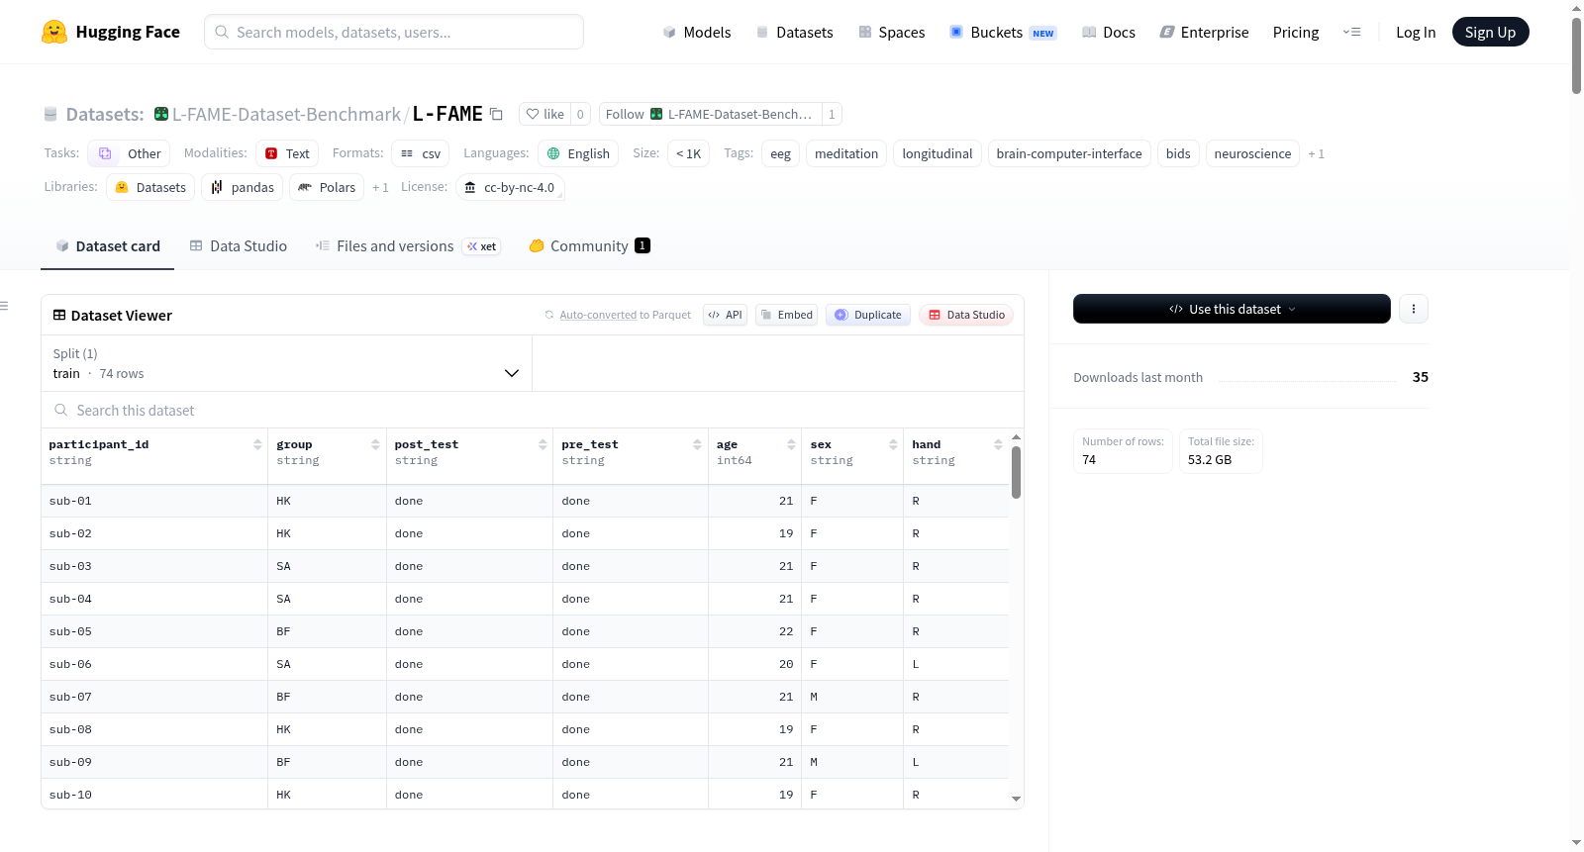Open the Models page

[x=697, y=33]
